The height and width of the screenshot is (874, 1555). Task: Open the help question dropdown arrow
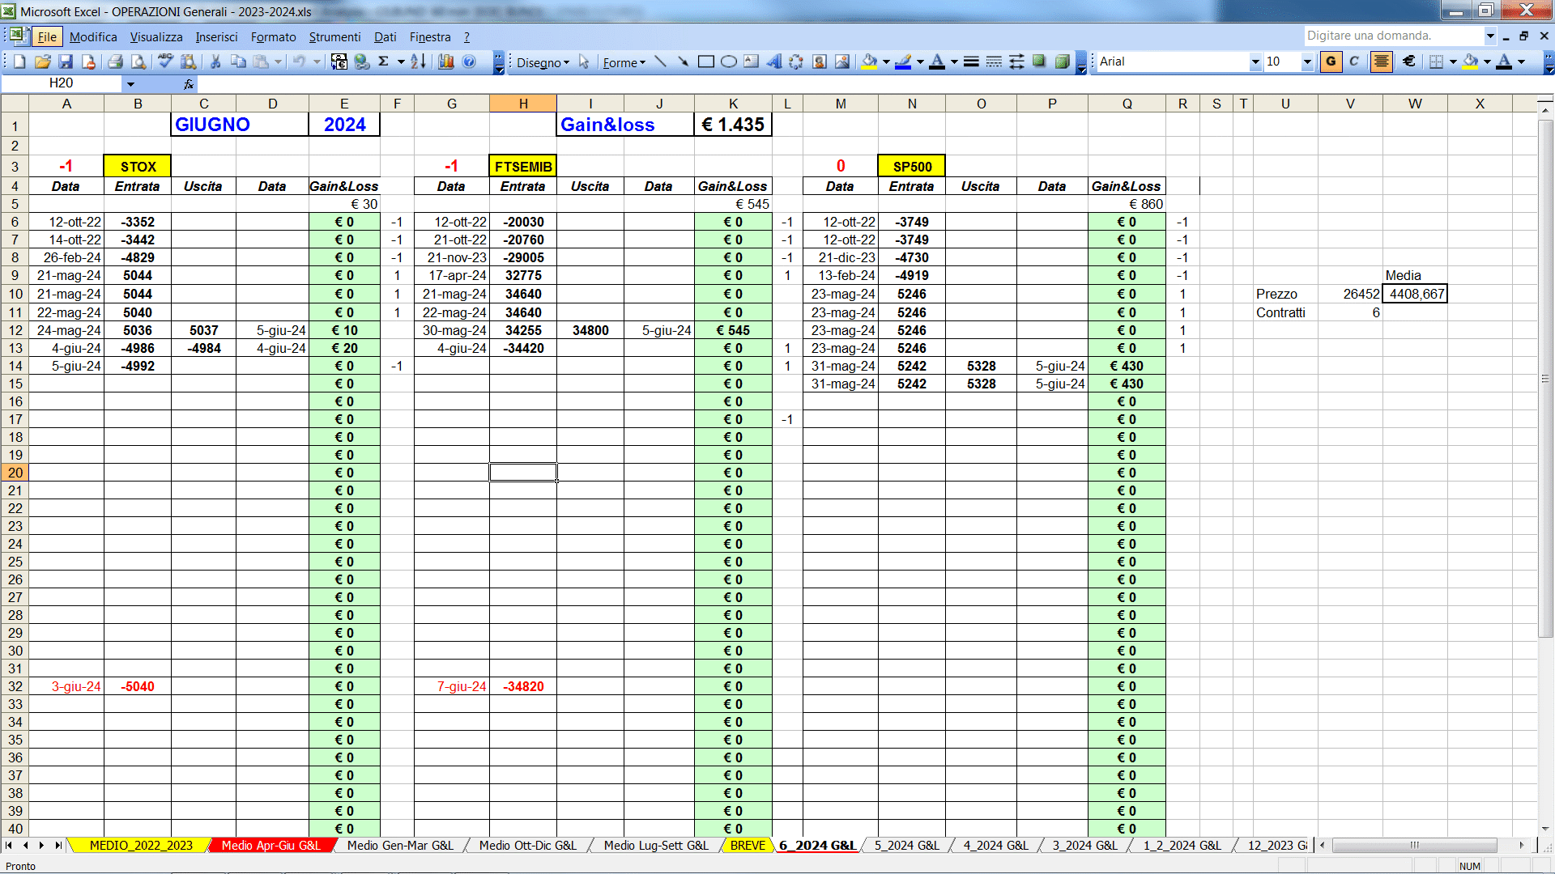(x=1489, y=36)
